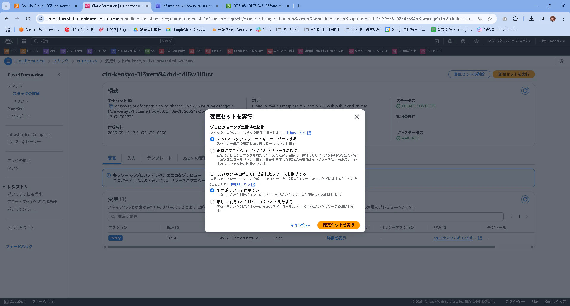570x306 pixels.
Task: Open CloudFront favorite shortcut
Action: 72,51
